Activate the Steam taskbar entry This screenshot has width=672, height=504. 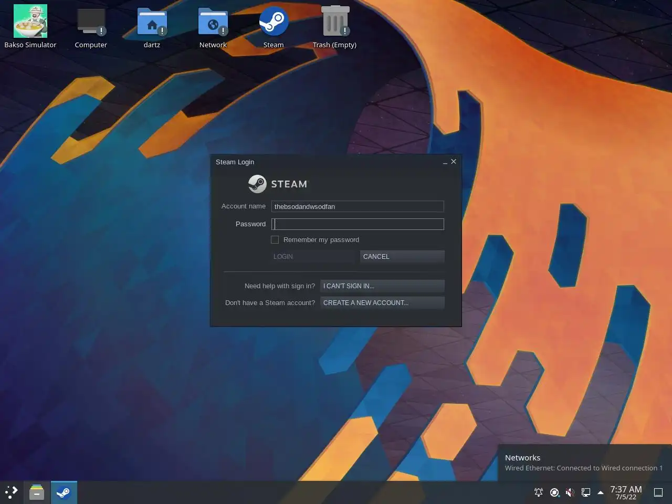pos(64,492)
